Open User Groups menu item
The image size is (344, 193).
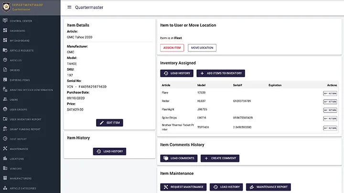click(18, 110)
